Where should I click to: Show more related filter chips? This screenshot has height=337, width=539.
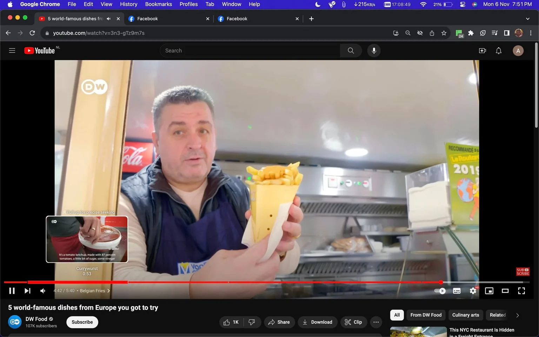click(x=517, y=315)
